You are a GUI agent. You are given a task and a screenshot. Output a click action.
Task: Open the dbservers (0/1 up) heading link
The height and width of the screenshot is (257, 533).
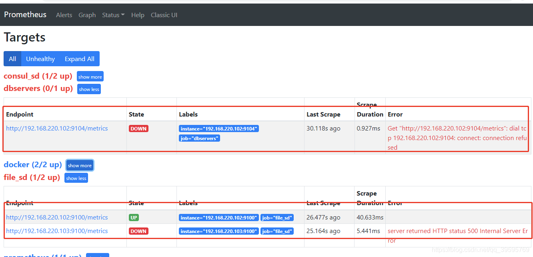(38, 88)
